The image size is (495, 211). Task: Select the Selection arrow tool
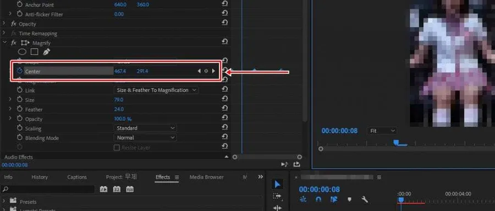(277, 185)
